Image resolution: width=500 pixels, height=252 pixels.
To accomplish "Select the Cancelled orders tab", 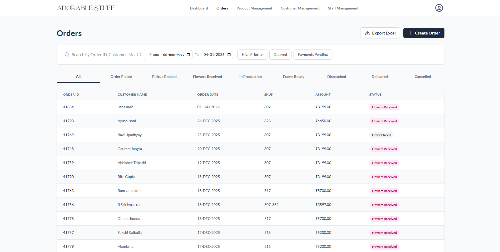I will point(423,77).
